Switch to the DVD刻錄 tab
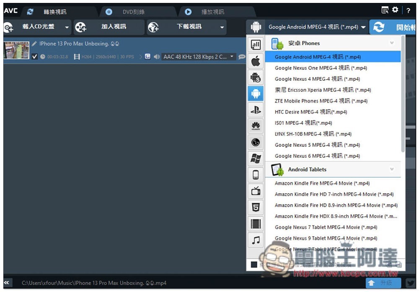Image resolution: width=419 pixels, height=292 pixels. [133, 12]
